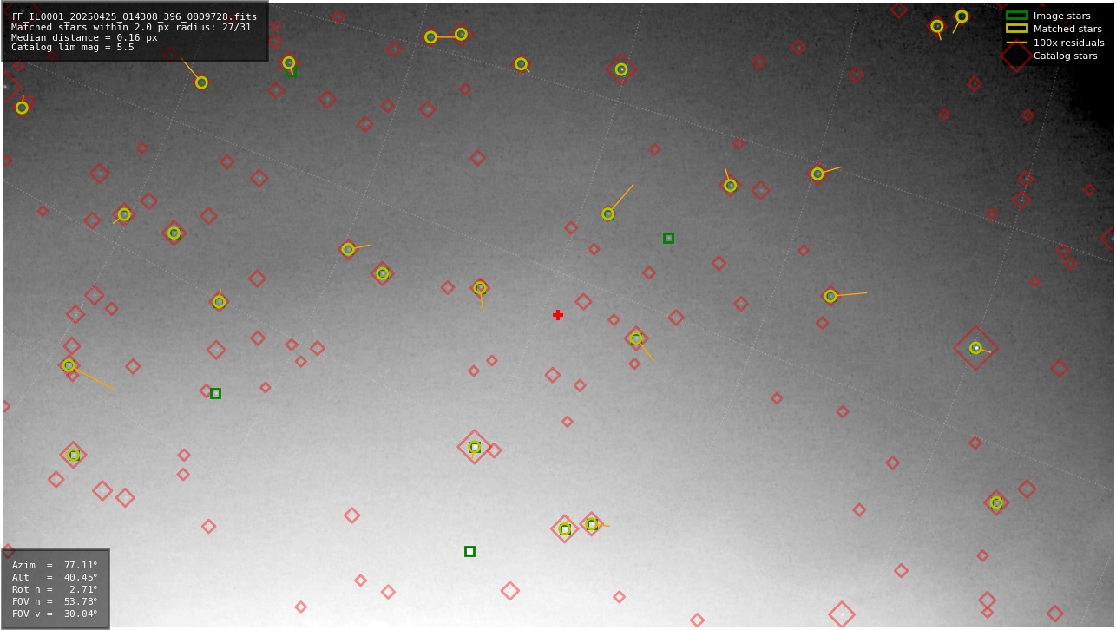The height and width of the screenshot is (630, 1116).
Task: Select the 'Matched stars' legend label
Action: (1067, 29)
